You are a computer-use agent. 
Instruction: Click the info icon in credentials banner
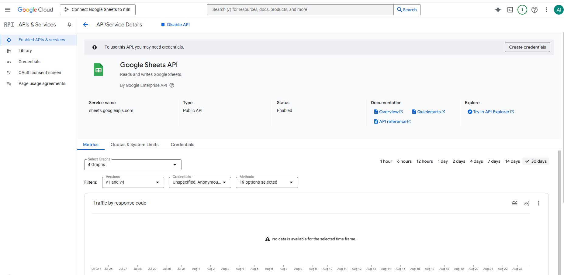tap(95, 47)
